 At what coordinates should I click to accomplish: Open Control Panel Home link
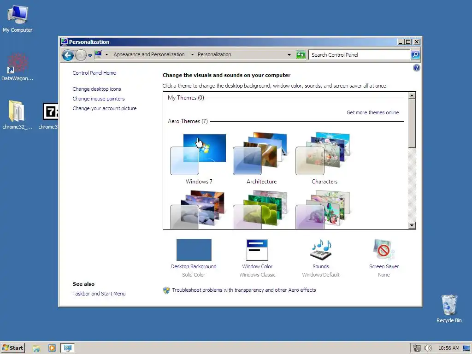94,73
